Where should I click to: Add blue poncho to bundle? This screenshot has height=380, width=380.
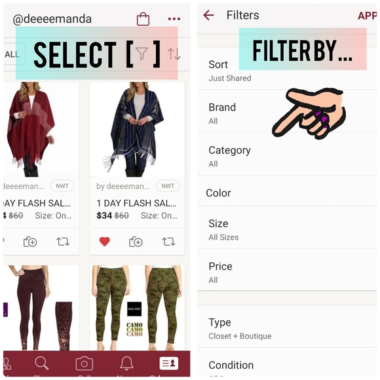tap(136, 242)
